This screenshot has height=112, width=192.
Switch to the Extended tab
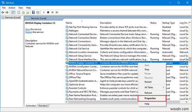click(31, 106)
